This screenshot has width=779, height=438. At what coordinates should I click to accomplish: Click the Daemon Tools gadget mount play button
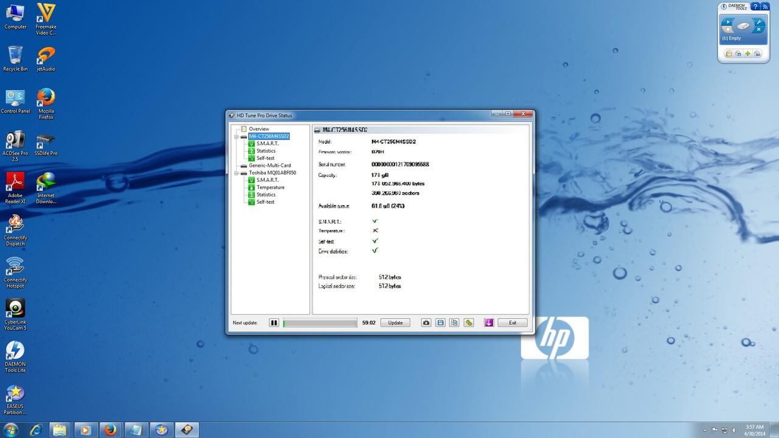pos(727,22)
